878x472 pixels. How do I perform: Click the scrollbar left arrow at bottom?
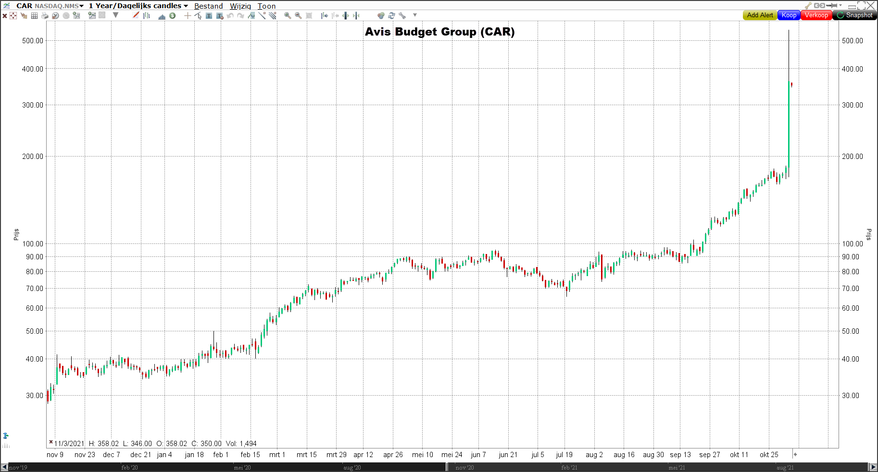pos(4,467)
